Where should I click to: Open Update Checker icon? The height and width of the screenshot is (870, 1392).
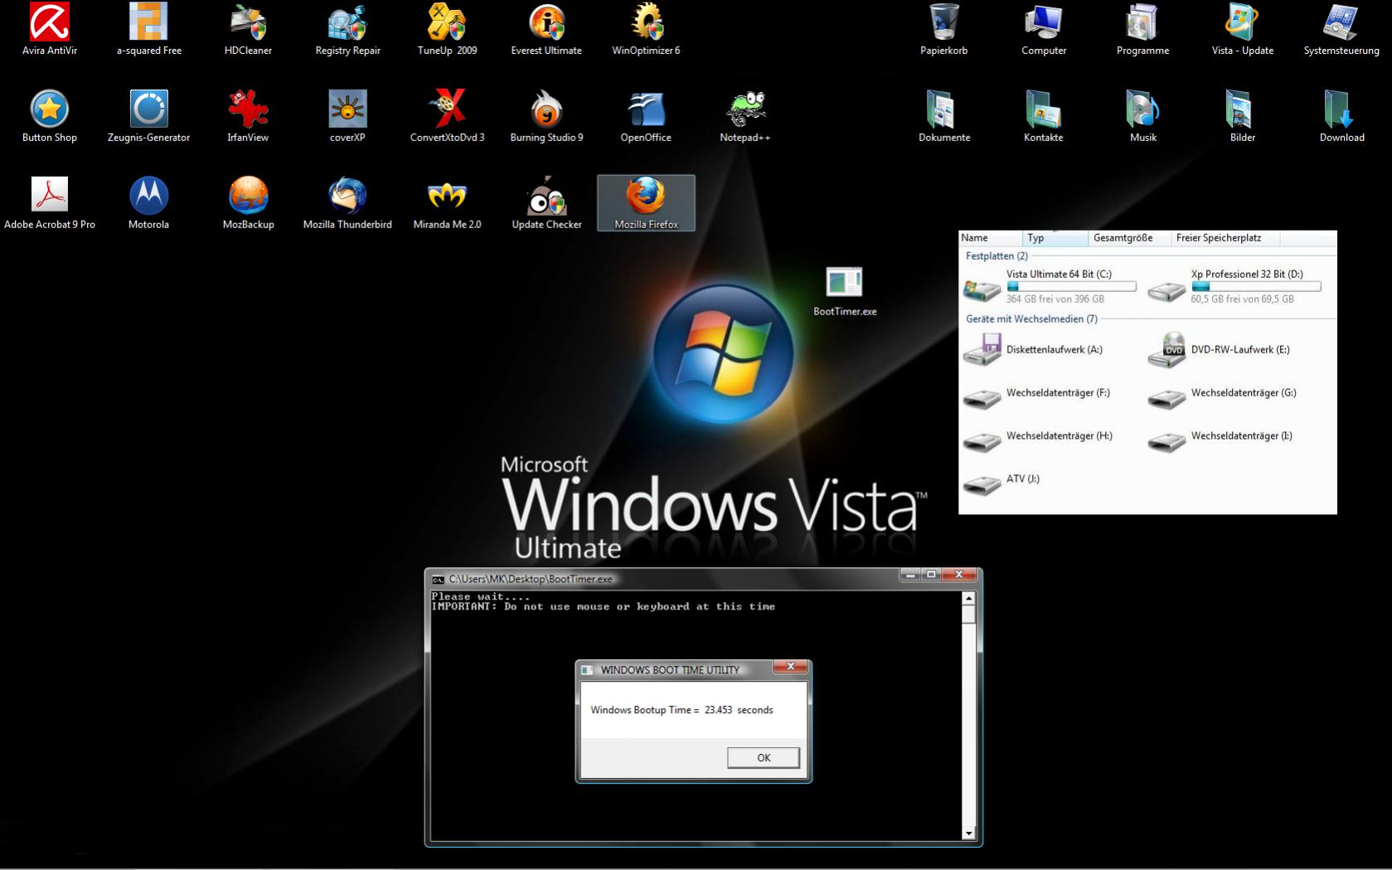coord(546,203)
